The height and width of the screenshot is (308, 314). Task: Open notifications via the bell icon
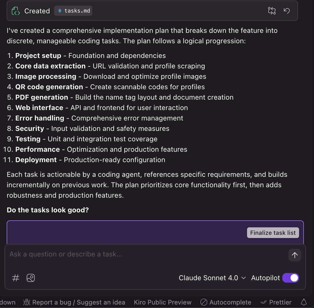coord(304,302)
